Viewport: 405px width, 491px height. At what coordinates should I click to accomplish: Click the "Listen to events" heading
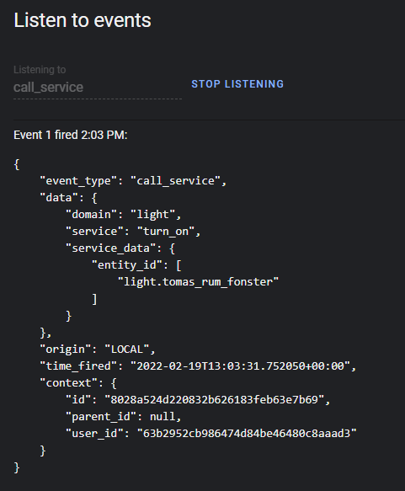point(83,20)
